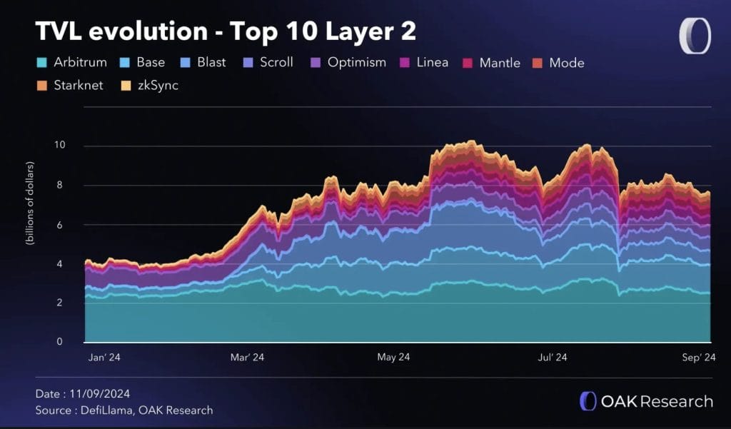Click the Jul' 24 axis label
The image size is (731, 429).
tap(553, 357)
